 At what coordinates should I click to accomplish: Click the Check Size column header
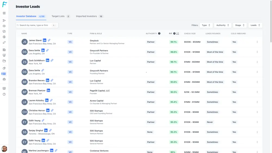coord(190,33)
